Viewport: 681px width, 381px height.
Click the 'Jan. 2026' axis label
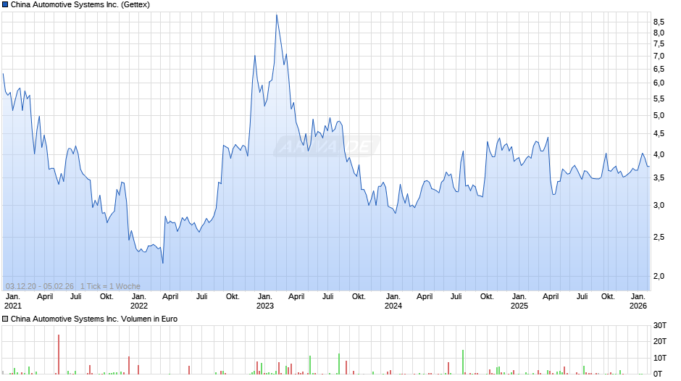tap(638, 301)
